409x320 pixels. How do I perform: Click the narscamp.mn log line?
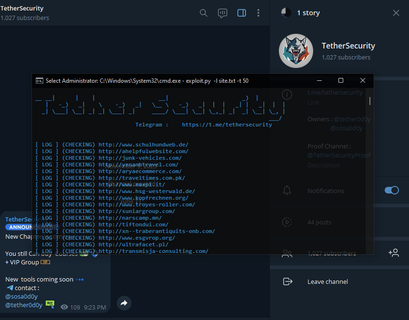[98, 218]
